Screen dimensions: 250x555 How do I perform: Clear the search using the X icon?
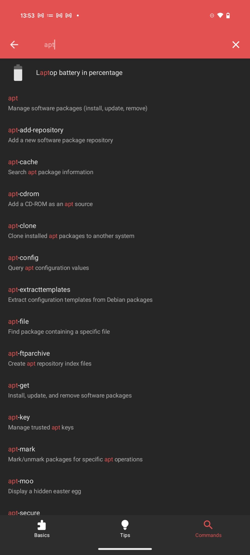235,44
